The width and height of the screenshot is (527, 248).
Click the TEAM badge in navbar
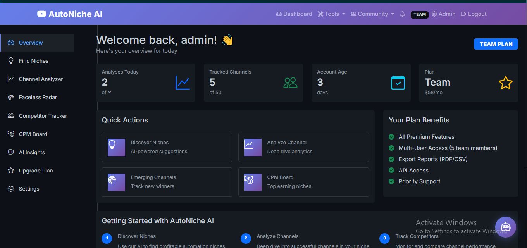tap(420, 14)
